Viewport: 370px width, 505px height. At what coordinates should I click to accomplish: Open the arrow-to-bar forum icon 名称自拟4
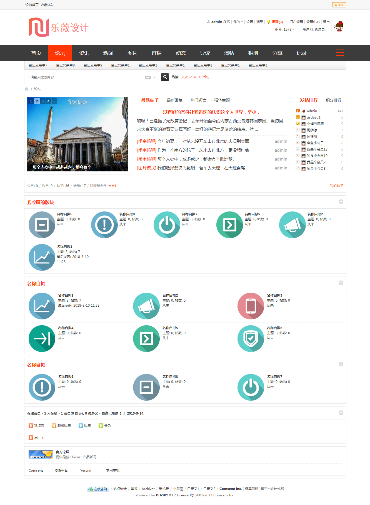(42, 338)
